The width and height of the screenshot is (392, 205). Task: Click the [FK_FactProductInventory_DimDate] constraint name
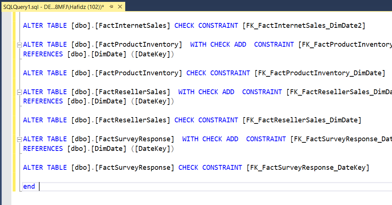pos(320,73)
